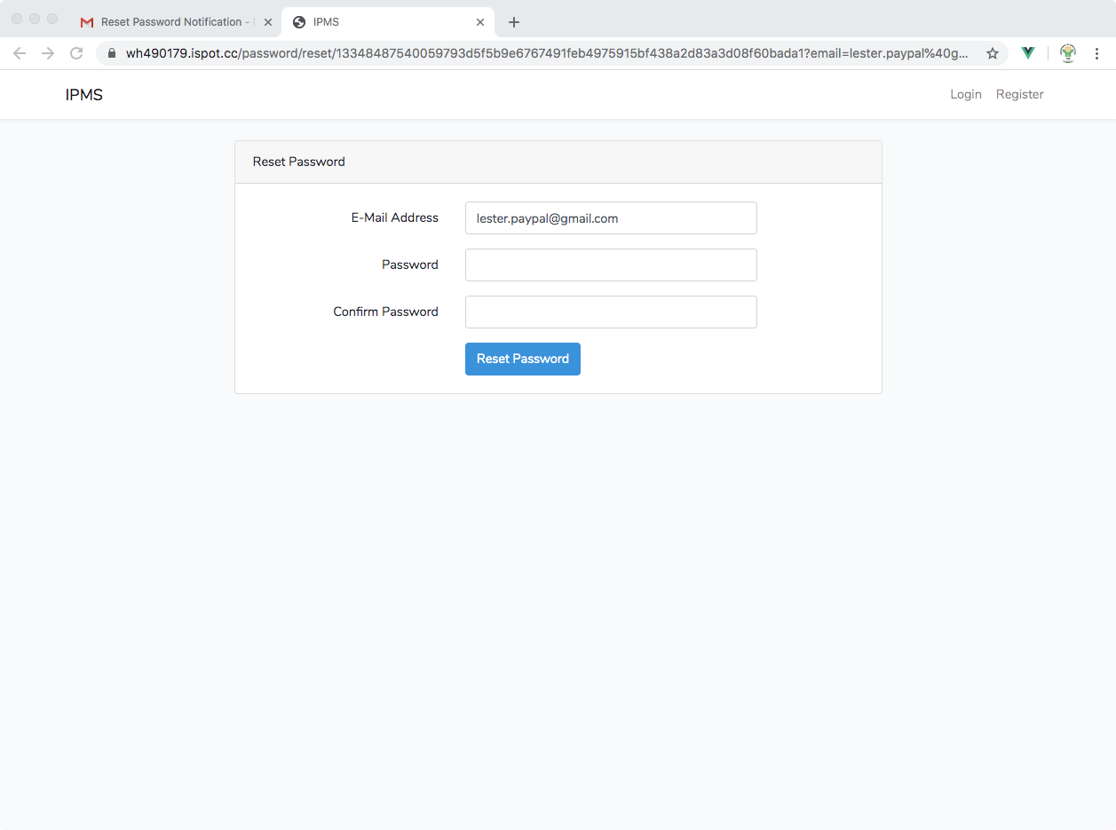Click into the Password input field
This screenshot has height=830, width=1116.
[x=611, y=265]
